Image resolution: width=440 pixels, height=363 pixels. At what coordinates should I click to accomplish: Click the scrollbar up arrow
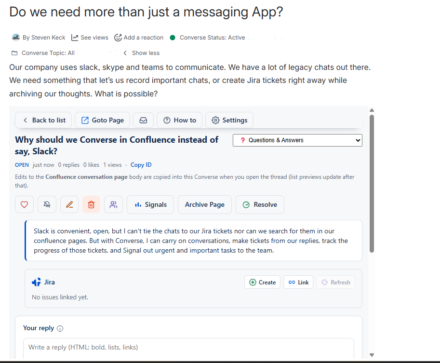372,110
